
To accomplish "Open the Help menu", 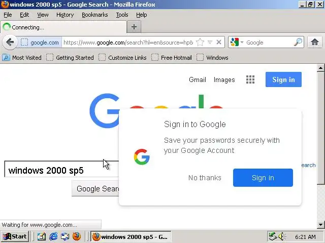I will coord(141,15).
